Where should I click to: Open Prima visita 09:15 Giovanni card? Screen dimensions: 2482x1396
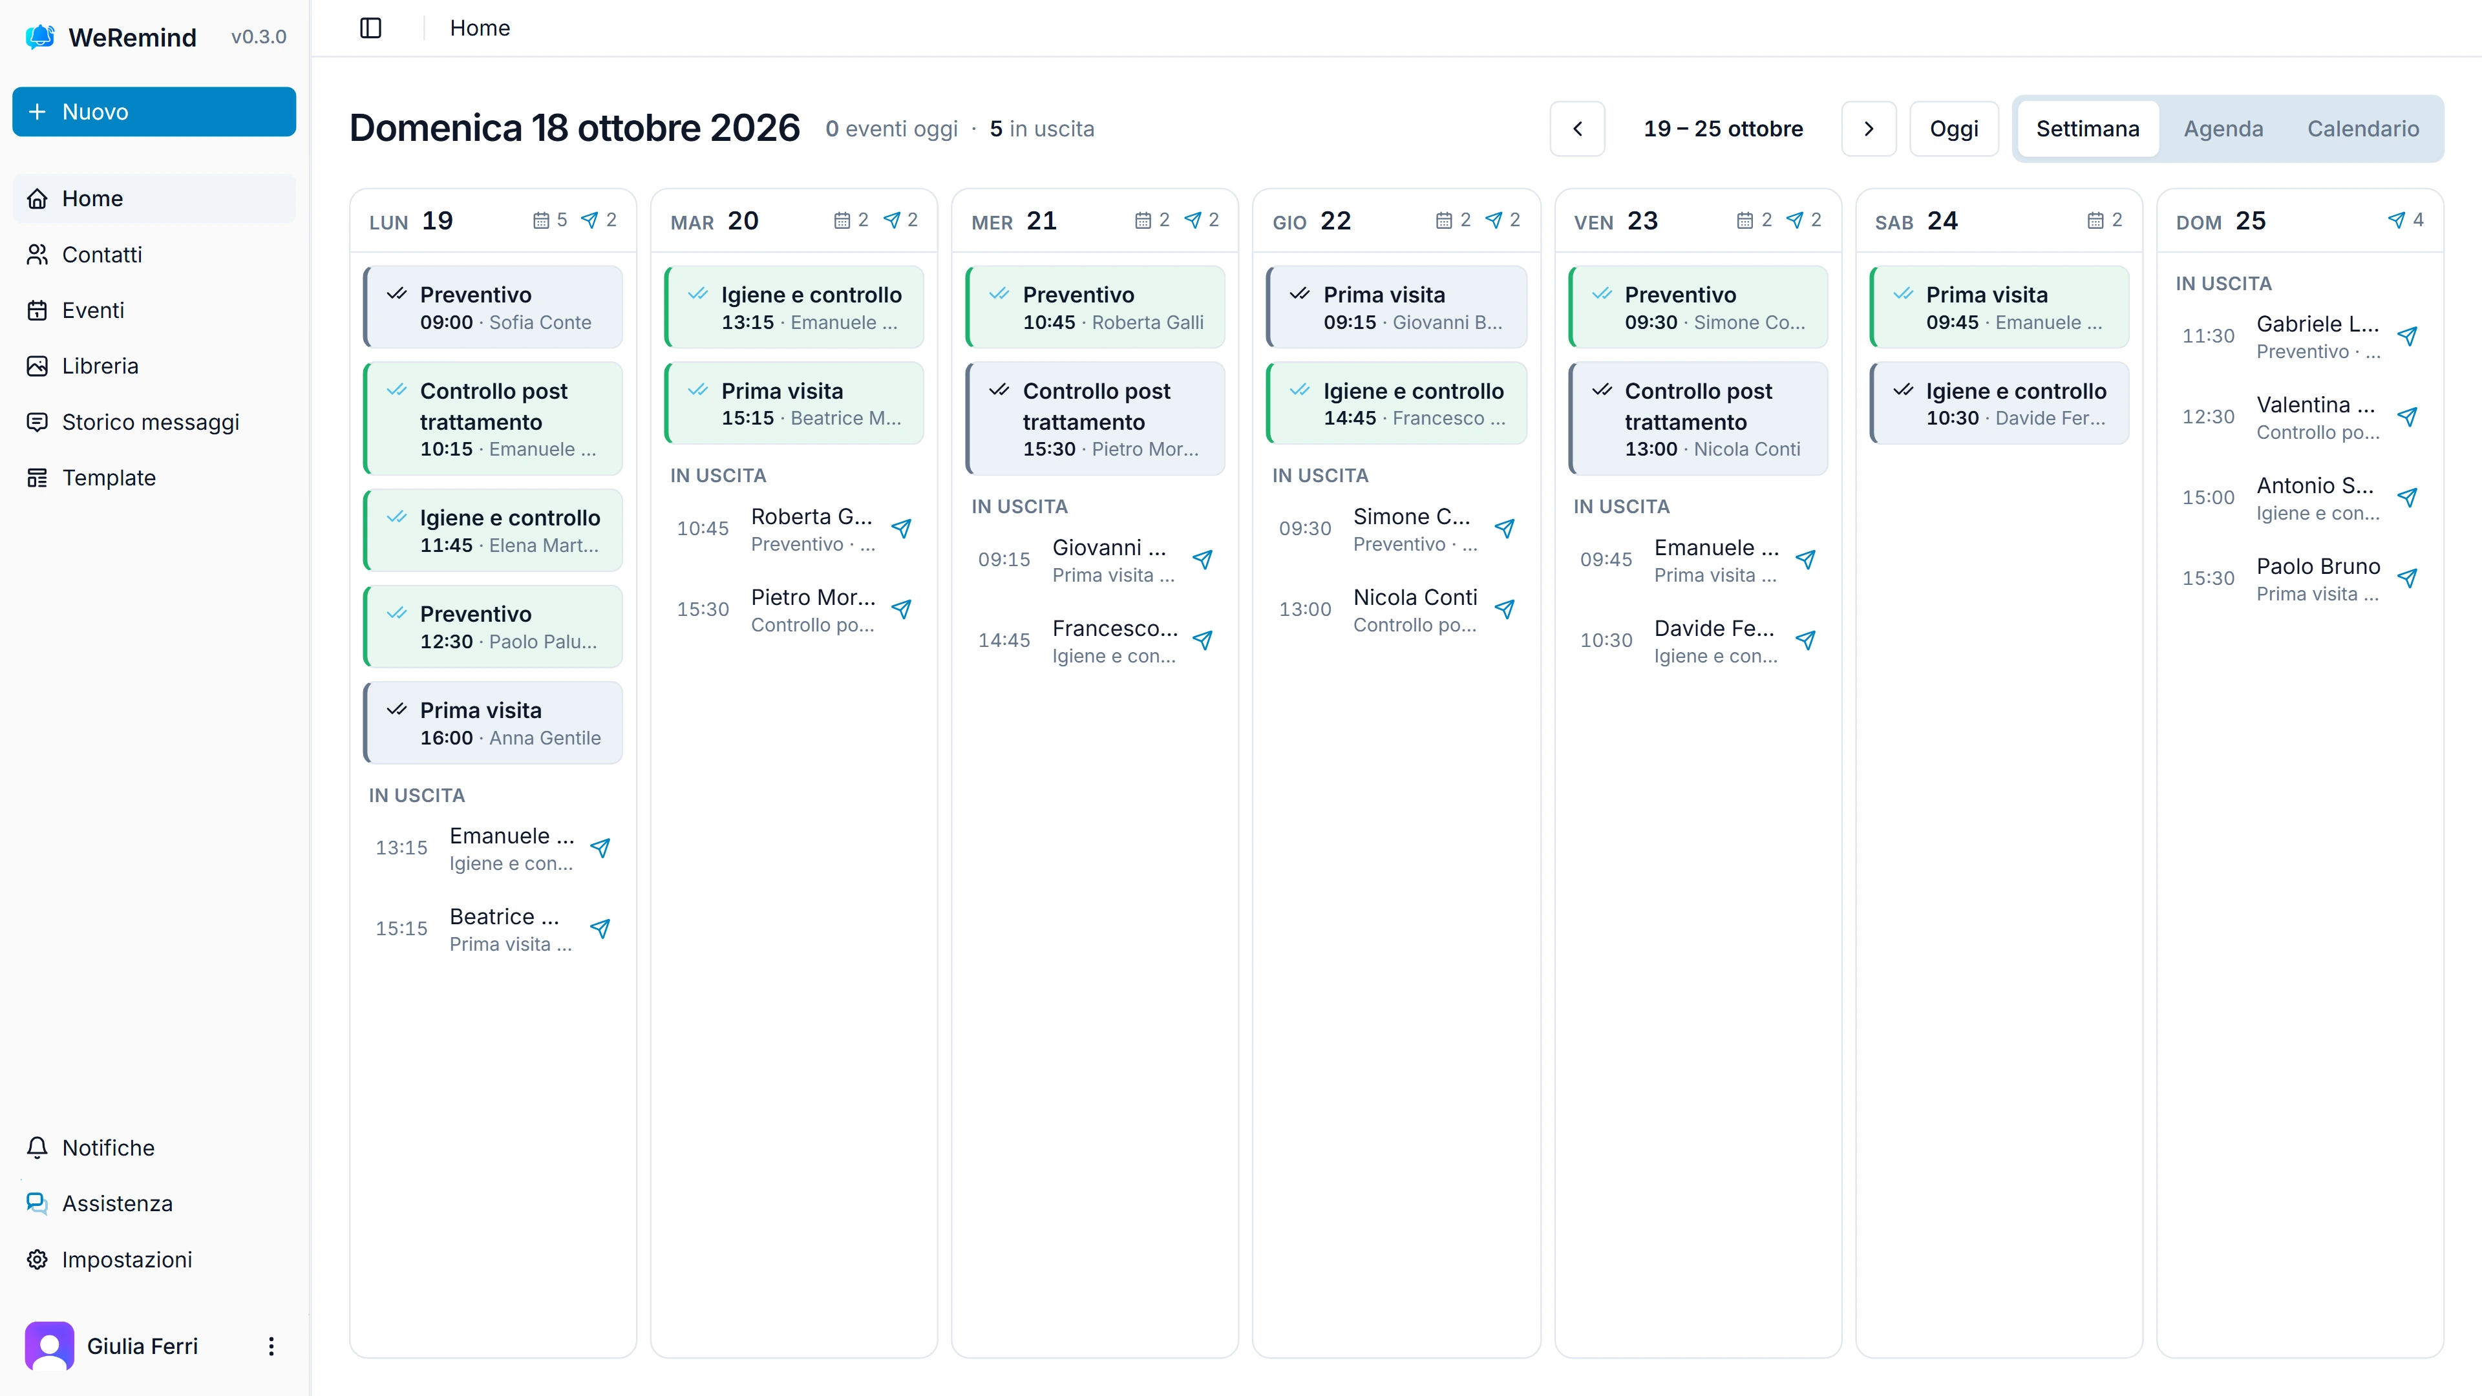tap(1396, 308)
